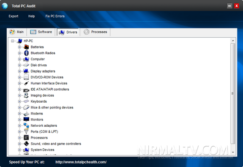The image size is (243, 167).
Task: Open the totalpchealth.com link
Action: 81,162
